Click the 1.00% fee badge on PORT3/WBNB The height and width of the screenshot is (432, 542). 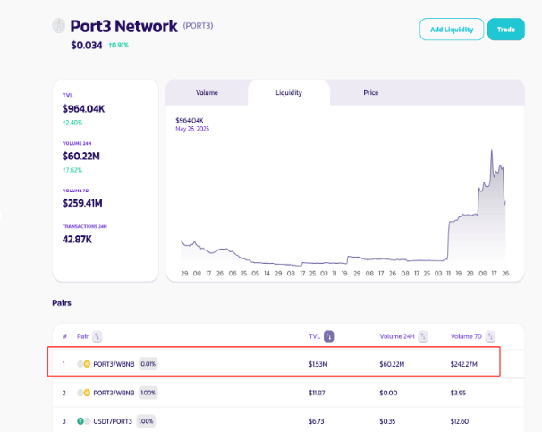click(x=148, y=393)
